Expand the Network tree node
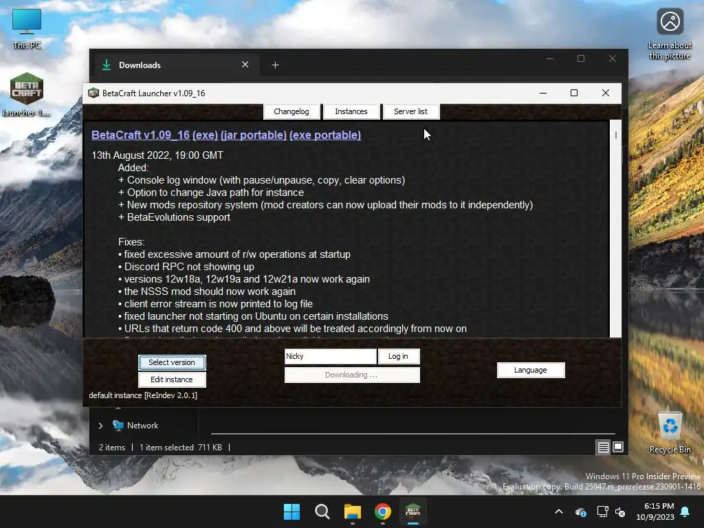The width and height of the screenshot is (704, 528). (100, 426)
